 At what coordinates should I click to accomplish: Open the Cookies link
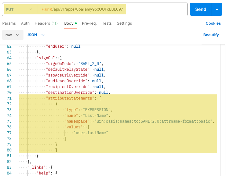[x=213, y=23]
